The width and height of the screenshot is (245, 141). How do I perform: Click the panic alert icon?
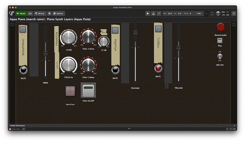click(234, 13)
